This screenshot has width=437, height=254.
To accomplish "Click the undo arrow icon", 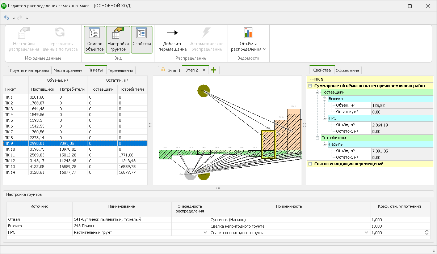I will pos(7,18).
